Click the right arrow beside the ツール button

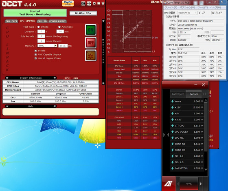(201, 184)
